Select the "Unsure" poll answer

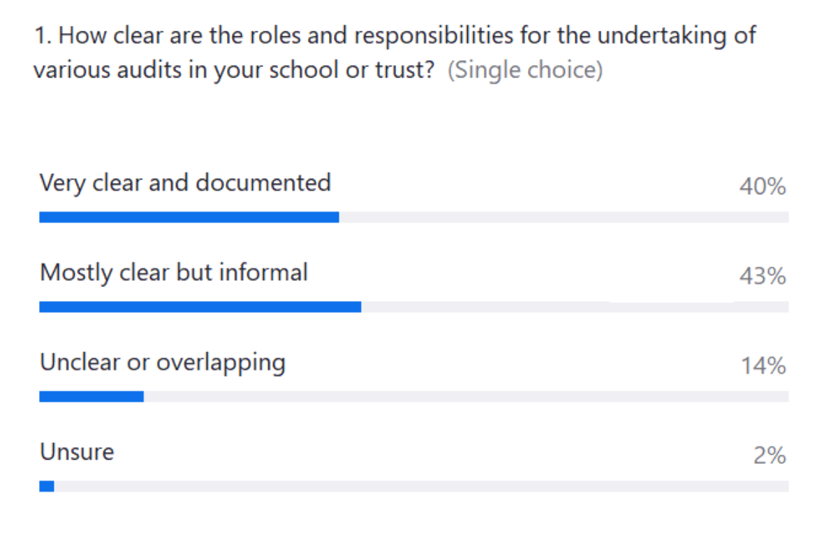pos(77,452)
